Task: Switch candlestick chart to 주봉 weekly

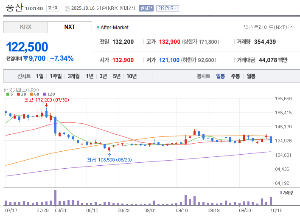Action: [x=235, y=76]
